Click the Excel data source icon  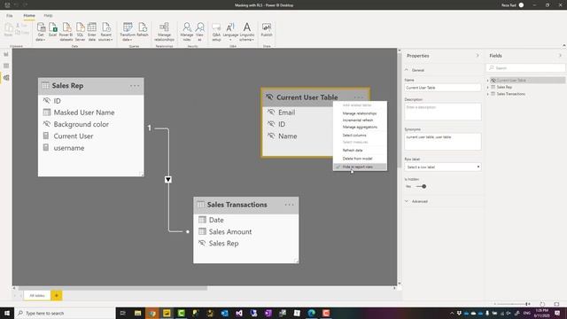tap(53, 29)
